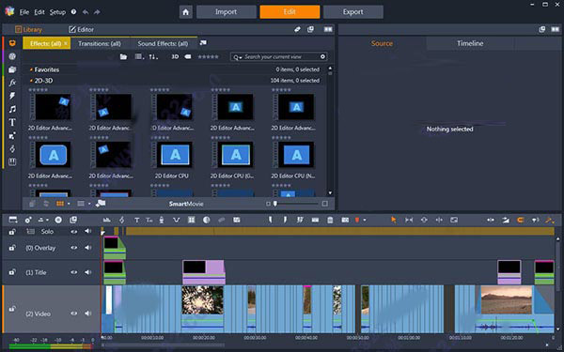Collapse the Favorites group
The width and height of the screenshot is (564, 352).
pyautogui.click(x=31, y=69)
